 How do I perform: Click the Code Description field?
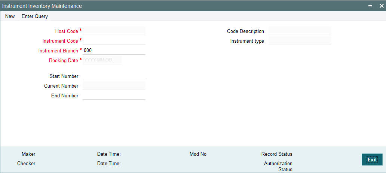300,31
